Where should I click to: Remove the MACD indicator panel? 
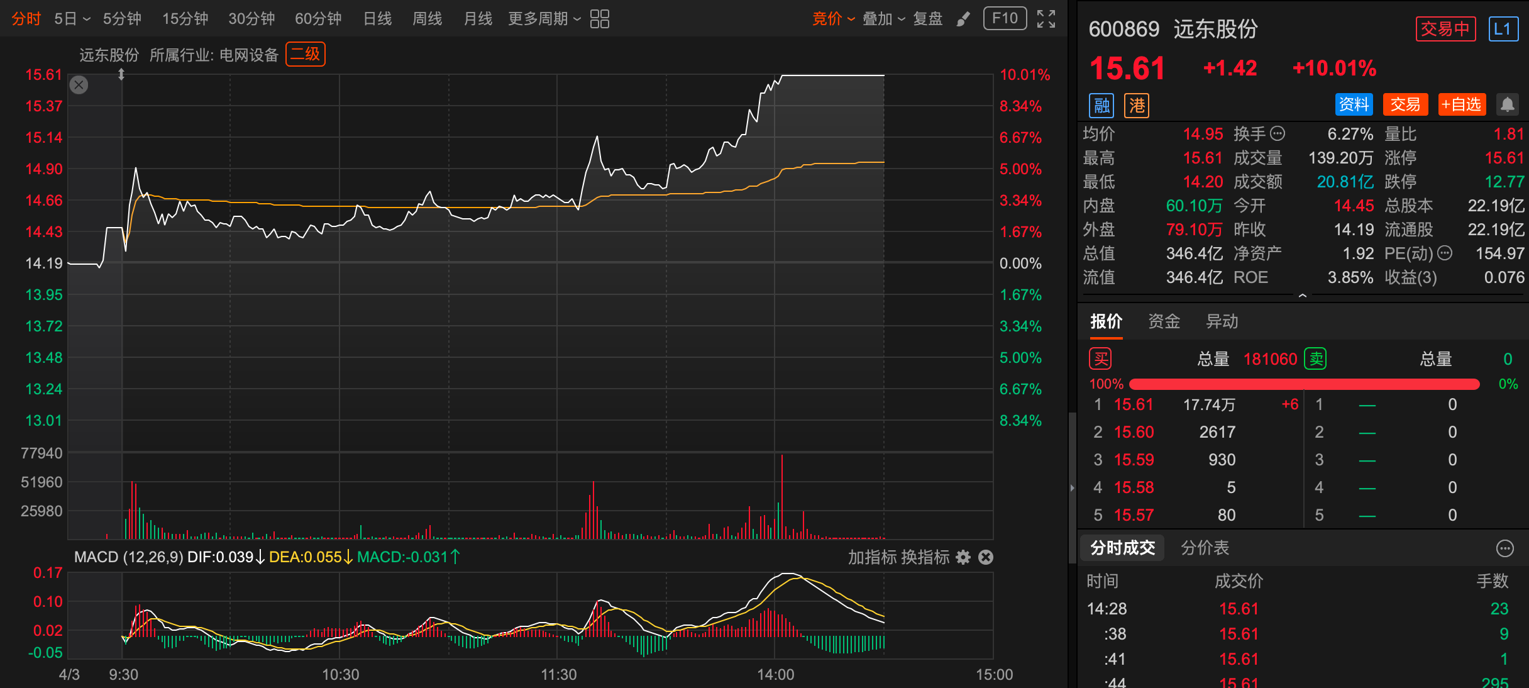[x=986, y=557]
